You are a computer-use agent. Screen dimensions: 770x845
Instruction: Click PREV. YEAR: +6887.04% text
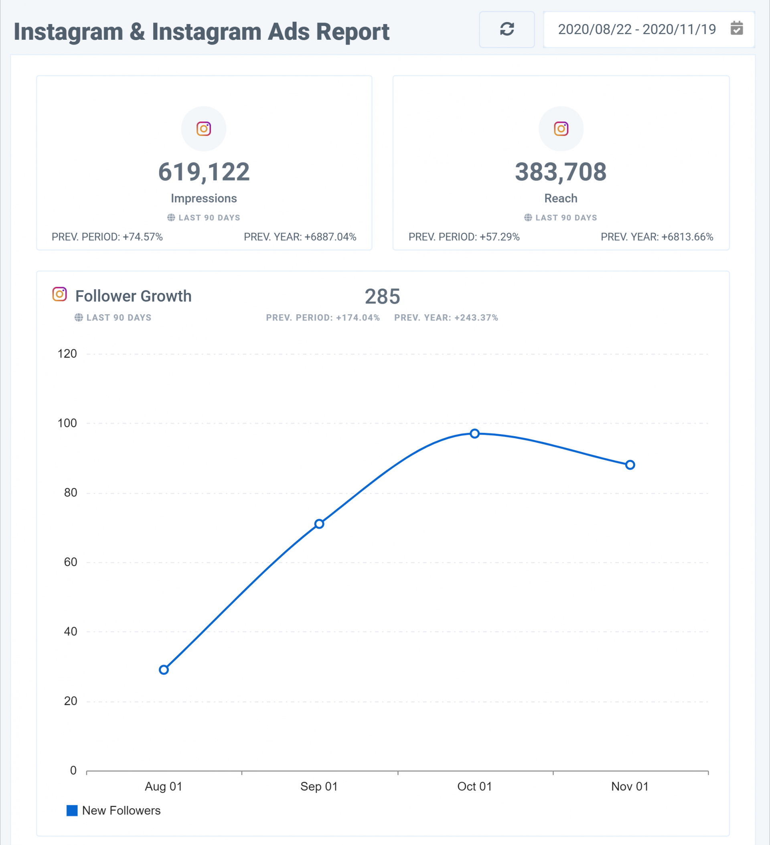tap(300, 237)
